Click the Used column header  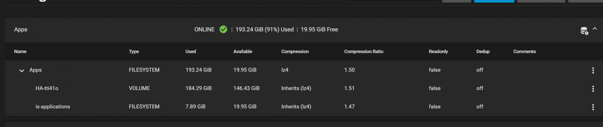coord(191,51)
